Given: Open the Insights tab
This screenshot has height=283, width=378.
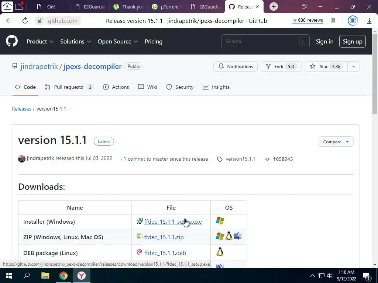Looking at the screenshot, I should click(x=216, y=87).
